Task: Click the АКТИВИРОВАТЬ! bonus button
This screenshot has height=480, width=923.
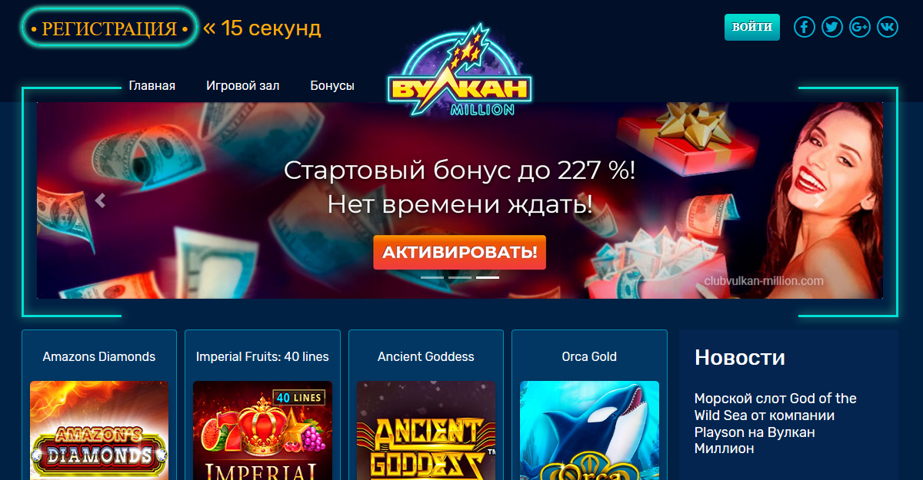Action: (459, 252)
